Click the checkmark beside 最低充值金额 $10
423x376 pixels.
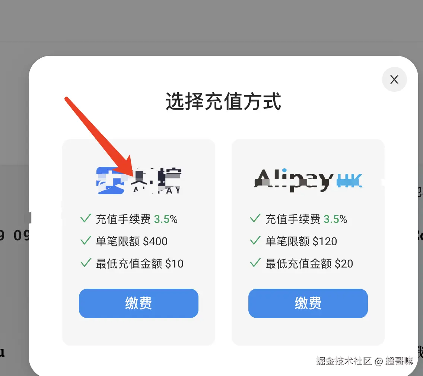pos(86,263)
